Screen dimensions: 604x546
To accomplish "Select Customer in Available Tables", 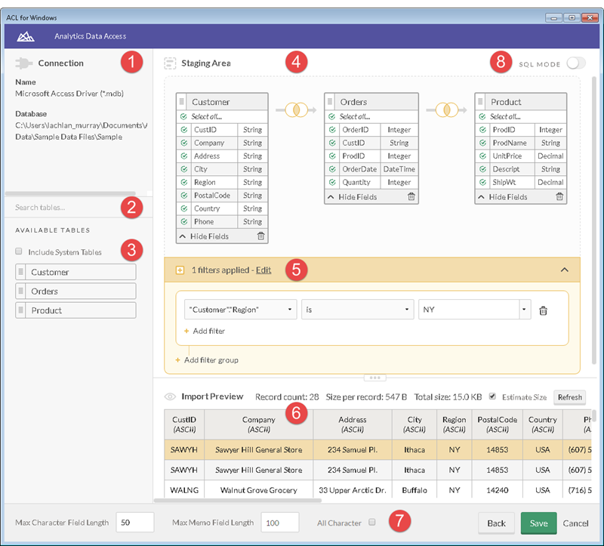I will tap(75, 272).
